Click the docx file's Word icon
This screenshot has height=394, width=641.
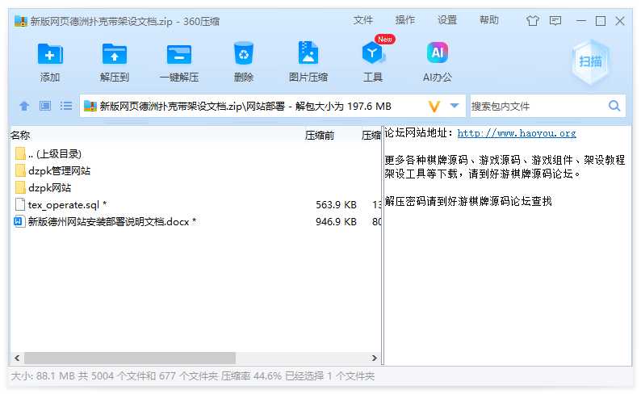(x=19, y=221)
